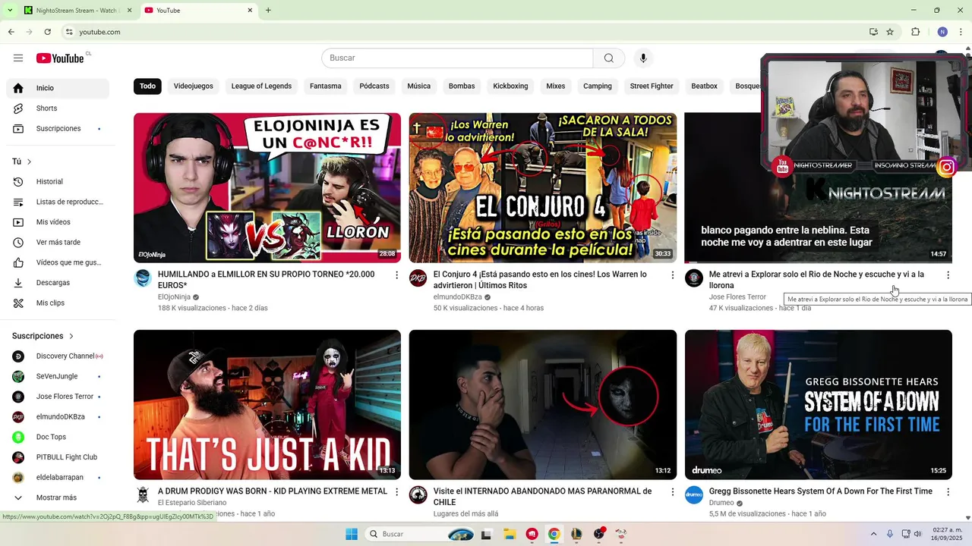This screenshot has height=546, width=972.
Task: Open El Esperpio Siberiano channel name
Action: 192,503
